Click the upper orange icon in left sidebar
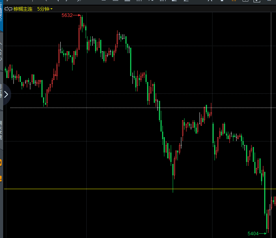This screenshot has height=238, width=276. (x=1, y=162)
